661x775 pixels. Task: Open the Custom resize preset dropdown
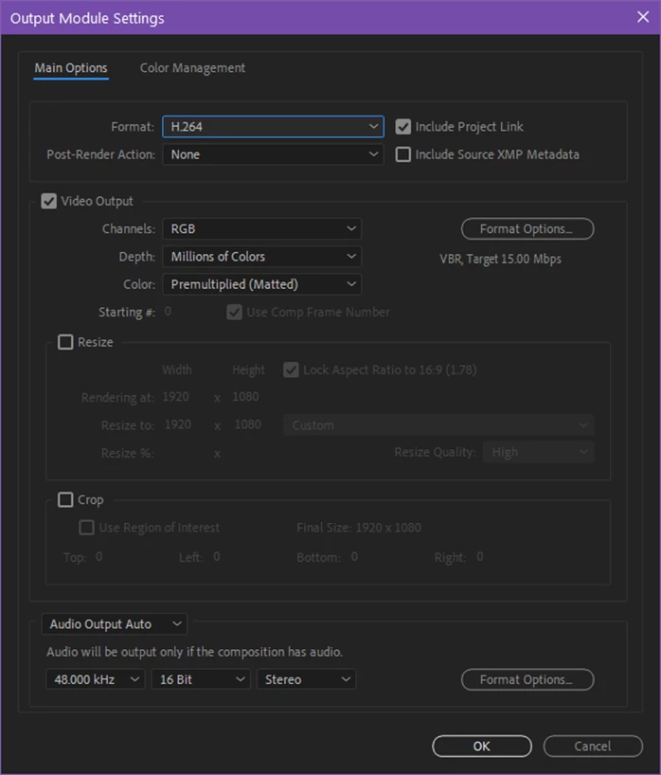click(438, 425)
